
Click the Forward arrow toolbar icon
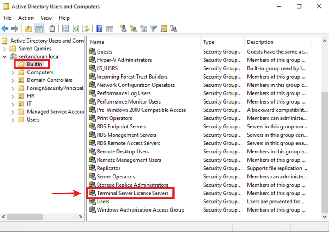pos(15,29)
